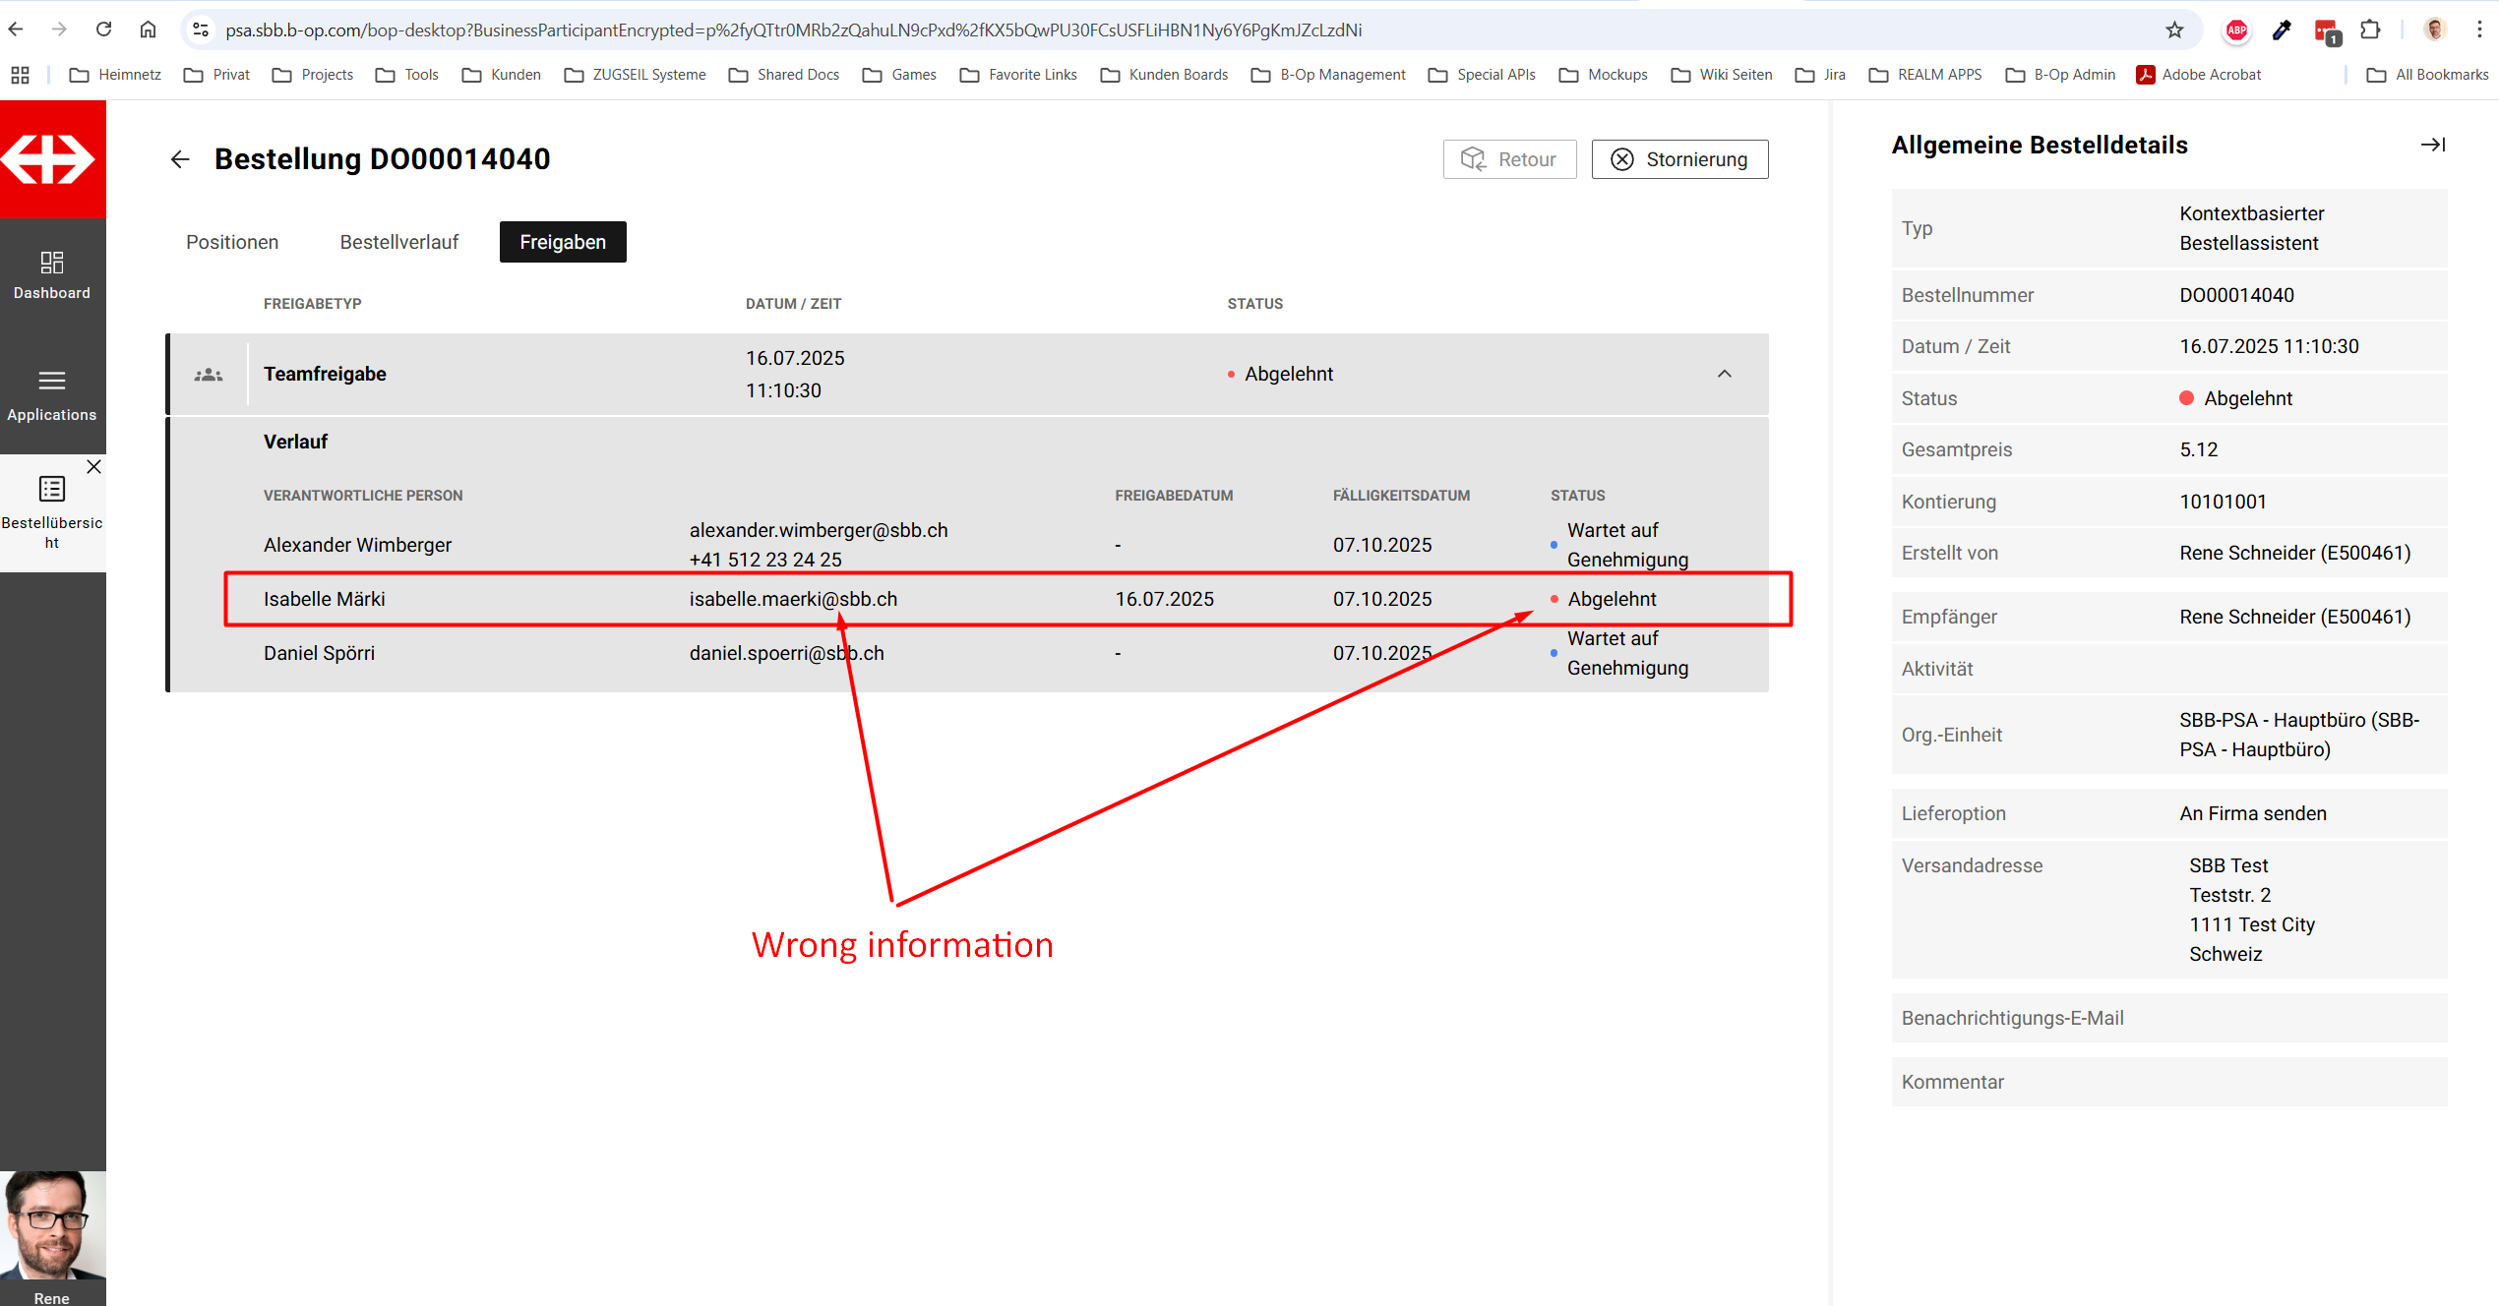Collapse the Allgemeine Bestelldetails panel

pyautogui.click(x=2432, y=145)
